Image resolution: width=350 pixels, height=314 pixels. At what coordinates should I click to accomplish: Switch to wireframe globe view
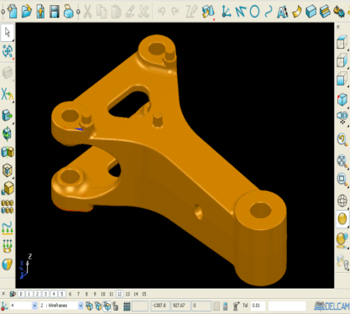click(342, 201)
